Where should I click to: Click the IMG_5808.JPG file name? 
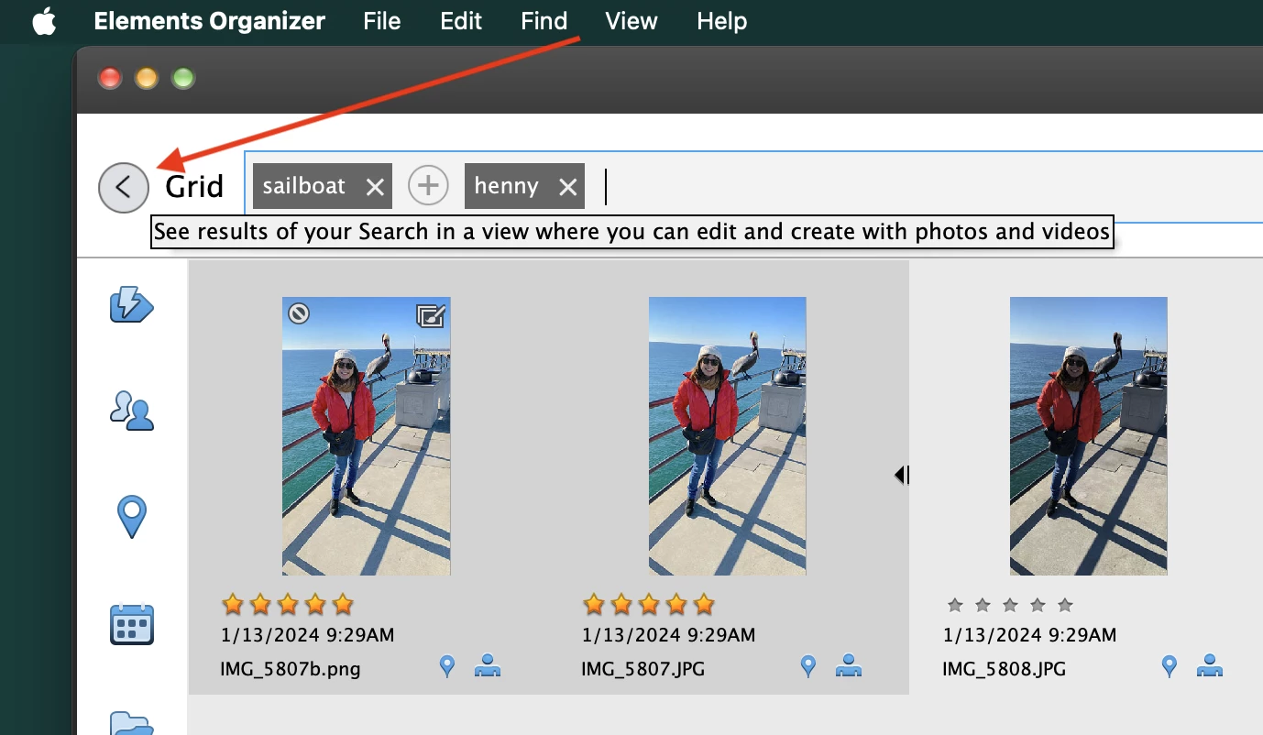pyautogui.click(x=1005, y=669)
